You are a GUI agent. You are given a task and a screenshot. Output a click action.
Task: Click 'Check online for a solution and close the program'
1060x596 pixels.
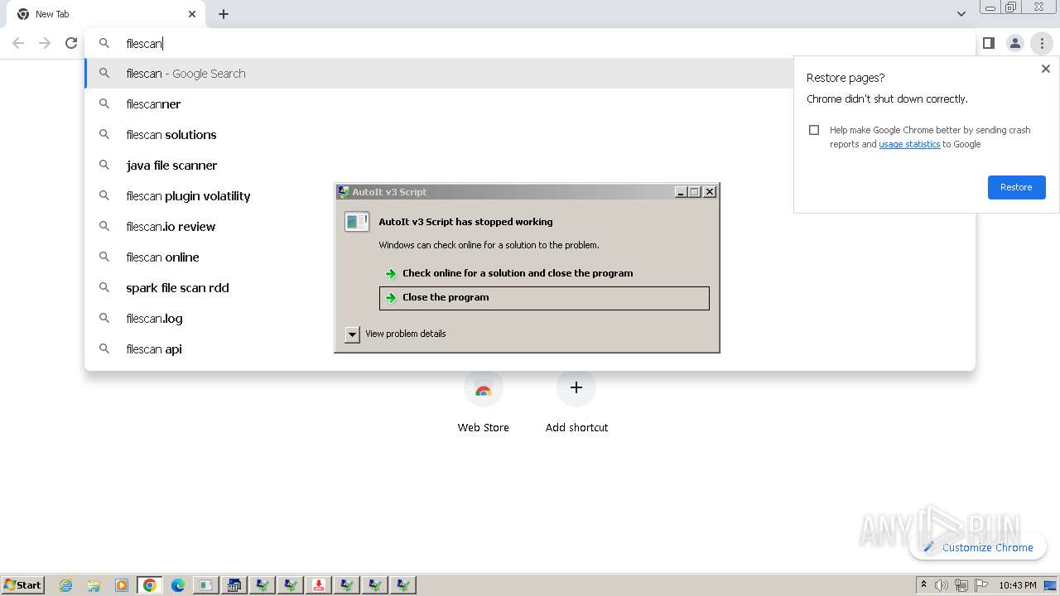pos(544,273)
